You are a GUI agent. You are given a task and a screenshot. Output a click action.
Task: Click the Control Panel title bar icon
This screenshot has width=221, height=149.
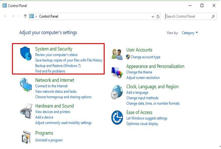tap(5, 6)
